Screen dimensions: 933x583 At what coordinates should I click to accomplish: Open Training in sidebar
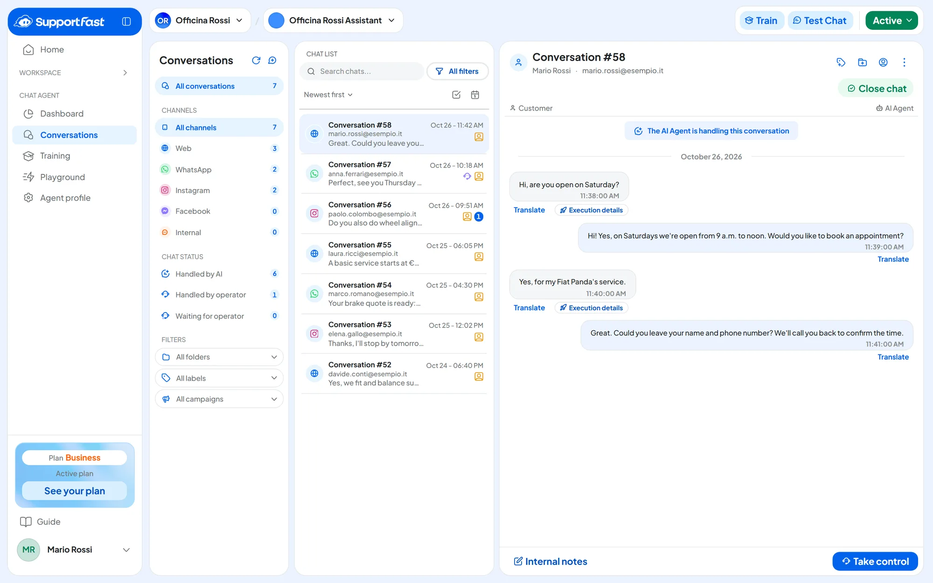click(x=75, y=156)
